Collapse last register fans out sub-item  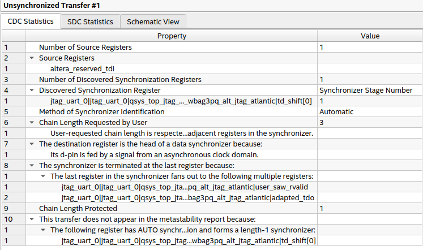tap(43, 176)
